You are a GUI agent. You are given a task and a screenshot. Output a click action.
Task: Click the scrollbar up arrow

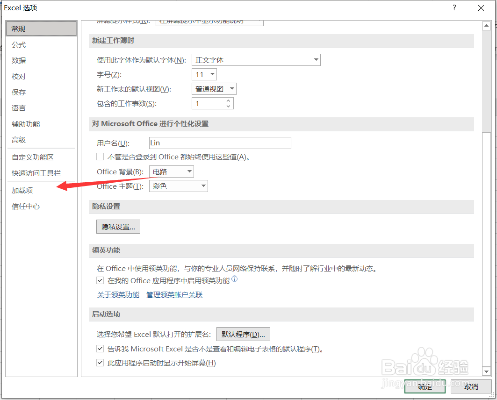coord(486,26)
